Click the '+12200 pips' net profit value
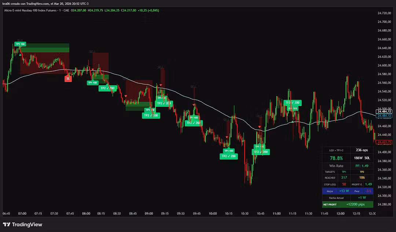 (355, 204)
